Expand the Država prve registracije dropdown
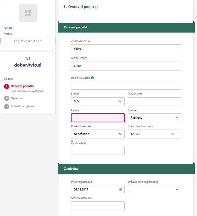Image resolution: width=197 pixels, height=216 pixels. [x=154, y=190]
